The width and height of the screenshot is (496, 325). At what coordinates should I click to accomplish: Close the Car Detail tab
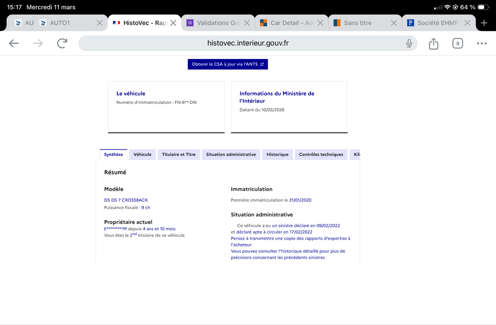point(320,23)
